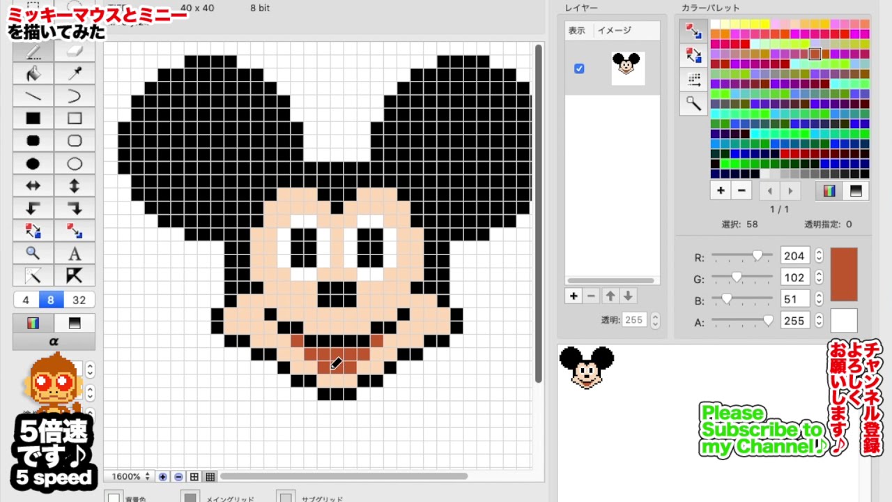
Task: Select the filled Rectangle tool
Action: pos(33,119)
